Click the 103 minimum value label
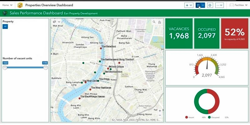The image size is (250, 125). [5, 63]
